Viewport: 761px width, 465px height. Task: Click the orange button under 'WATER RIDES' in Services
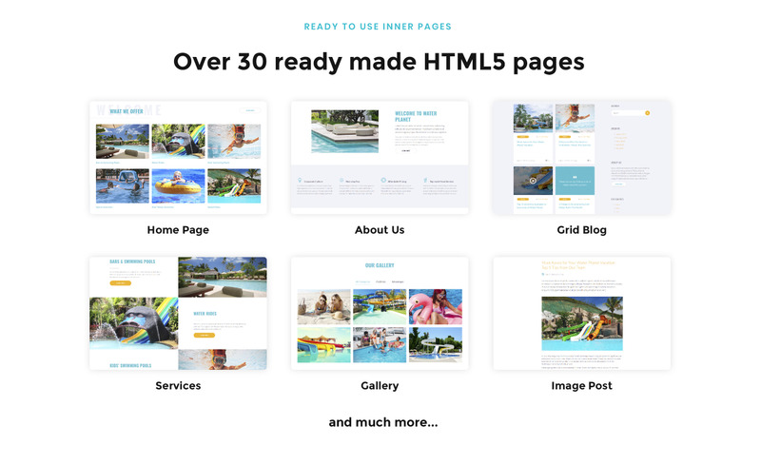[x=204, y=335]
